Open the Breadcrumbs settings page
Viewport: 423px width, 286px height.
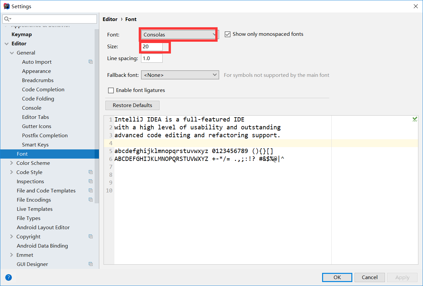click(x=38, y=80)
